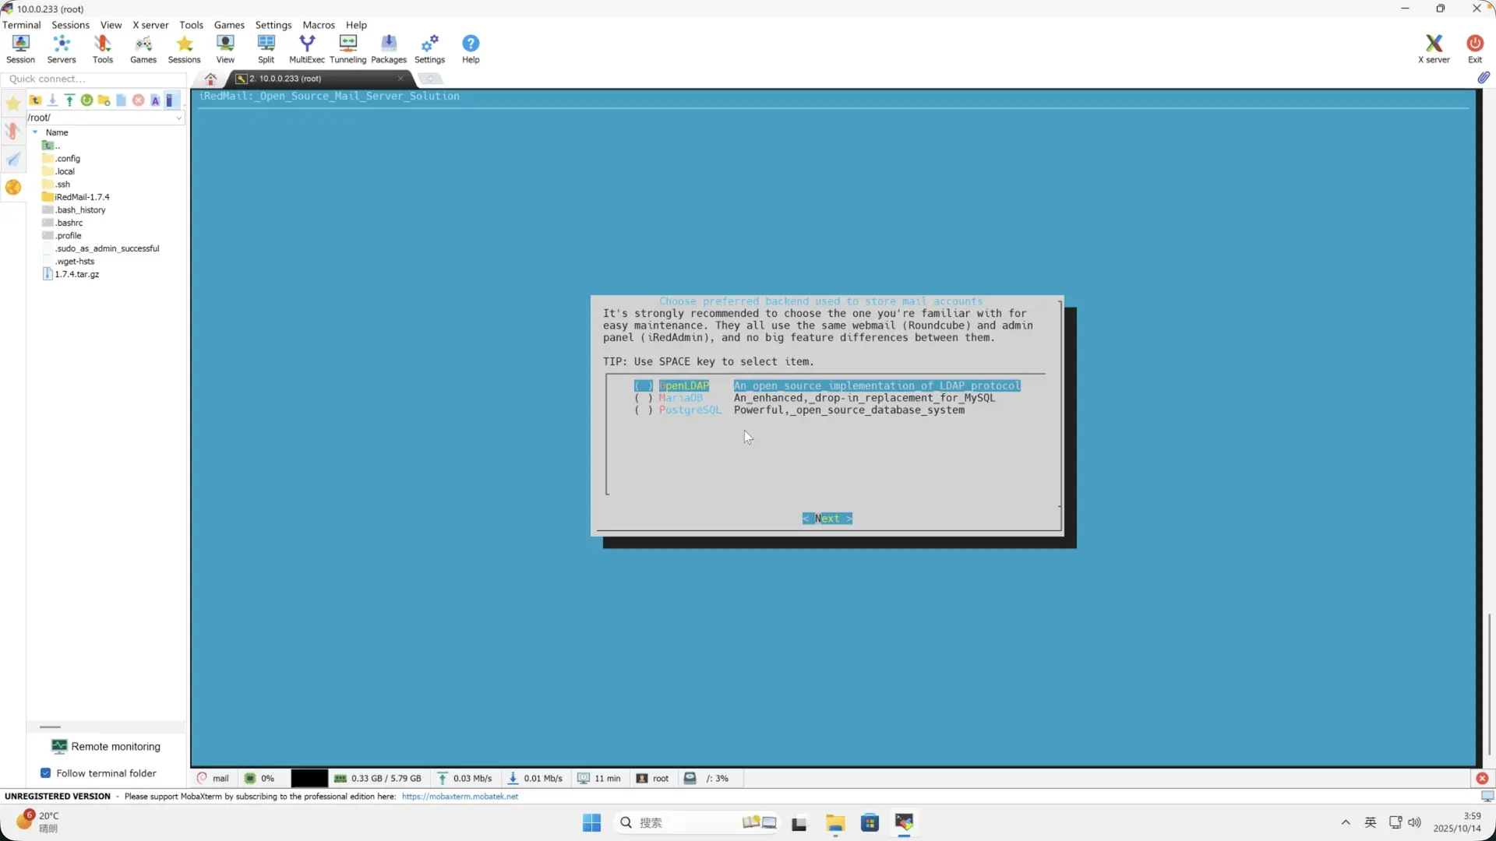
Task: Open the Macros menu
Action: tap(318, 25)
